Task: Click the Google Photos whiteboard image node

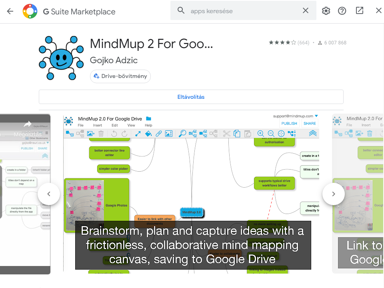Action: click(x=96, y=205)
